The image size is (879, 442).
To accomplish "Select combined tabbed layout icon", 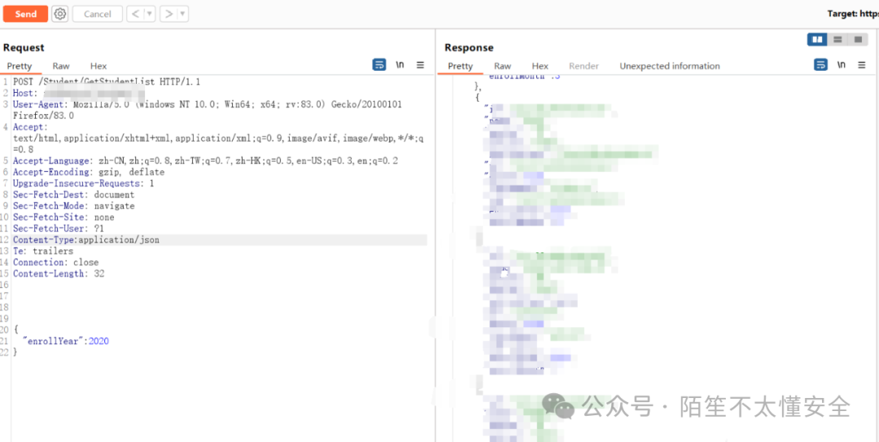I will (x=858, y=39).
